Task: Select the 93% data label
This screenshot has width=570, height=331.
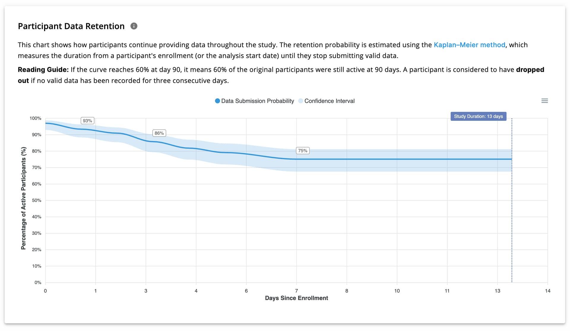Action: coord(87,121)
